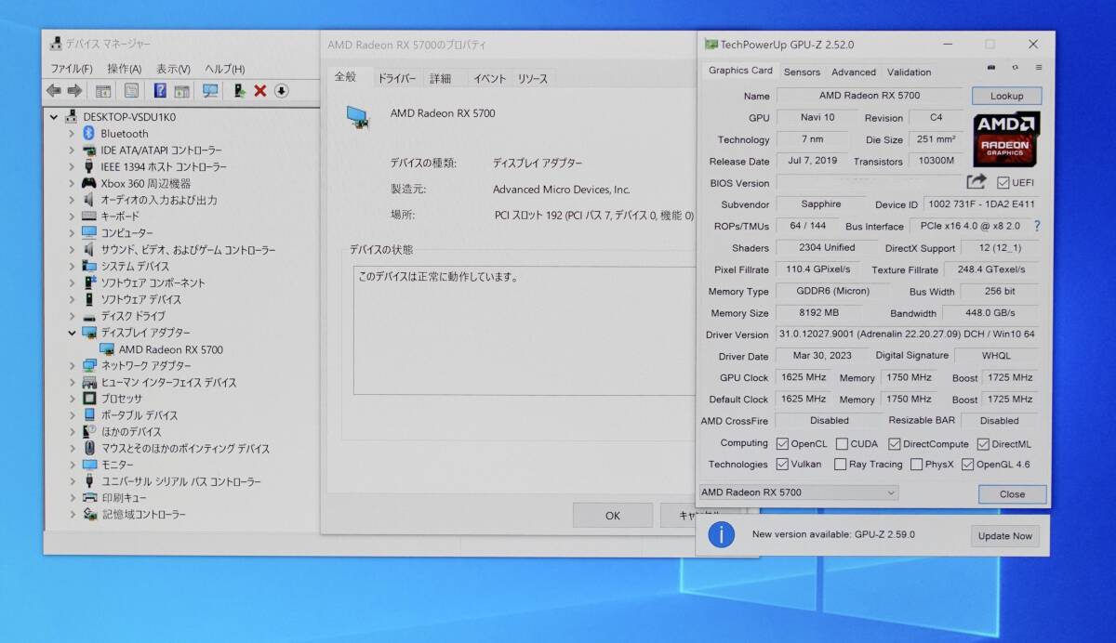Click the blue Help question-mark toolbar icon

[160, 90]
